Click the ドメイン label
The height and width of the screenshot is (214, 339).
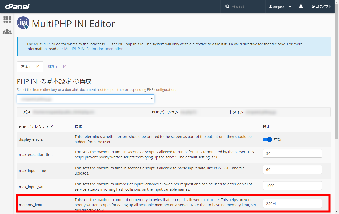click(x=236, y=112)
